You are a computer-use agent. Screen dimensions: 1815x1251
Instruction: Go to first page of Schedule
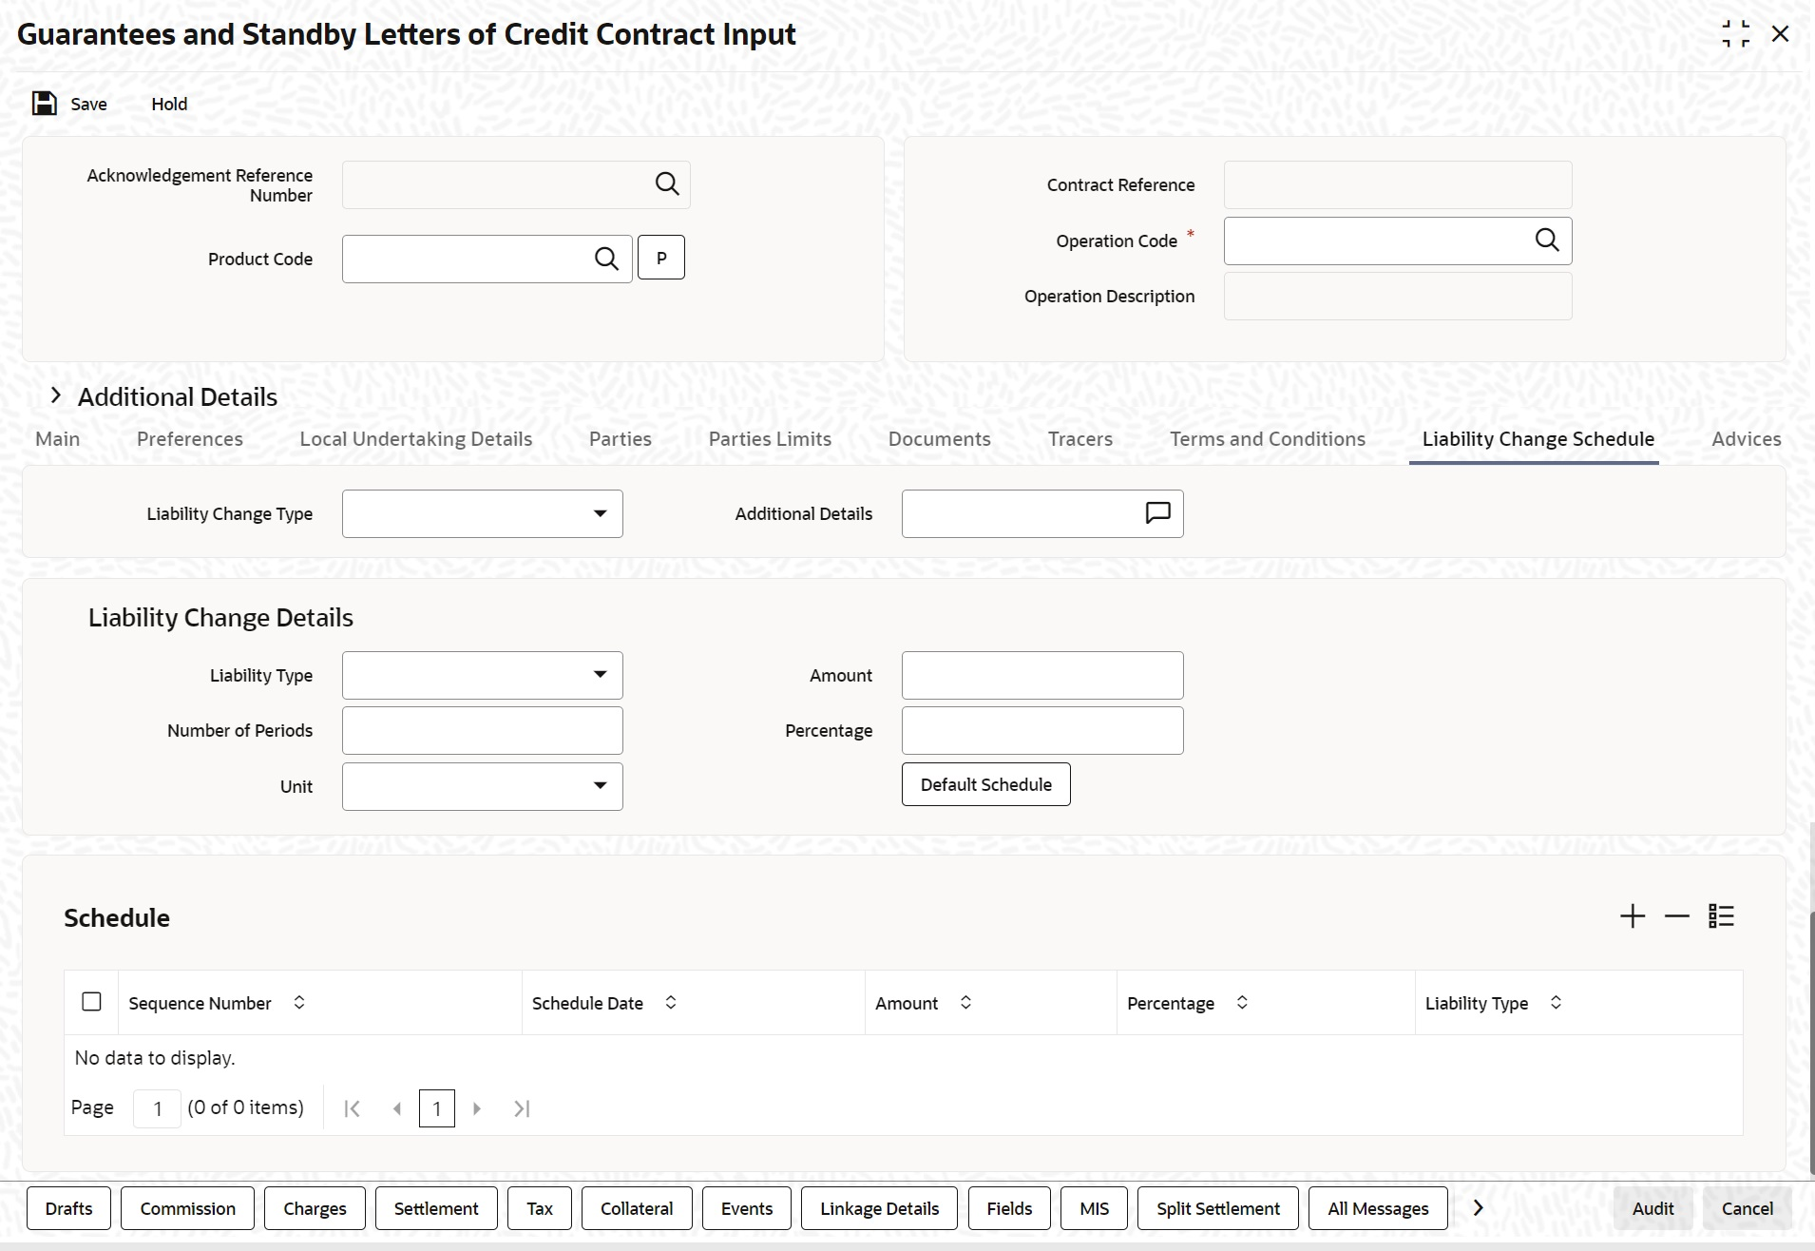pyautogui.click(x=352, y=1108)
